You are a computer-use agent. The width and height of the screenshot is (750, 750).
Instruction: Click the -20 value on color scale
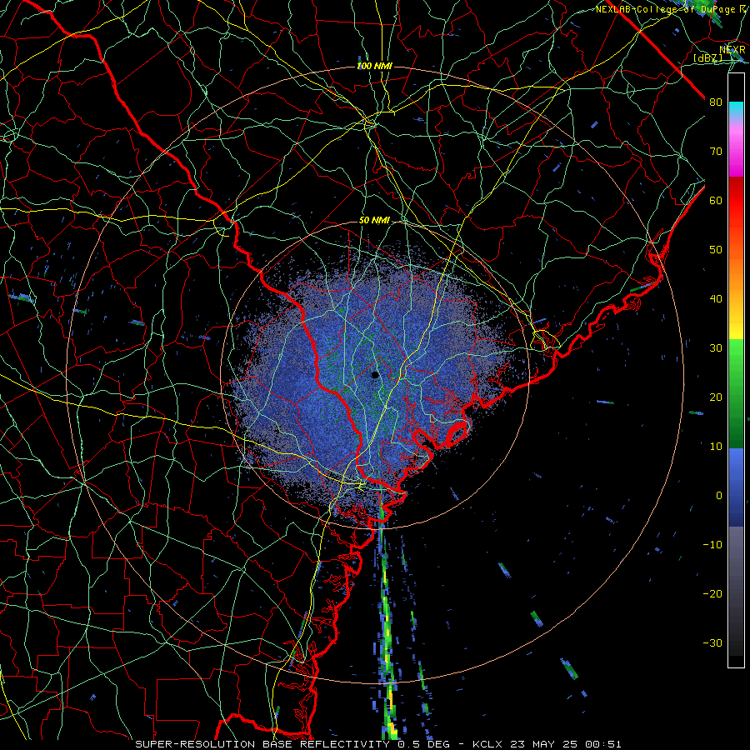click(x=712, y=594)
